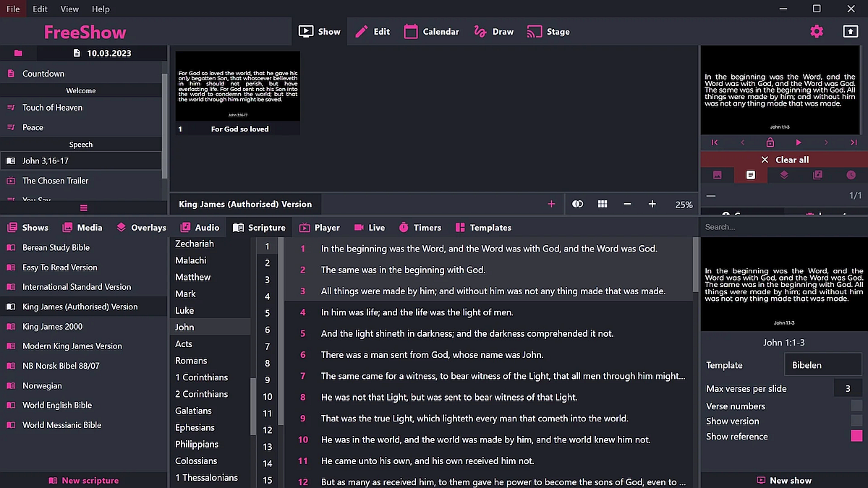
Task: Open the Player drawer tab
Action: coord(319,227)
